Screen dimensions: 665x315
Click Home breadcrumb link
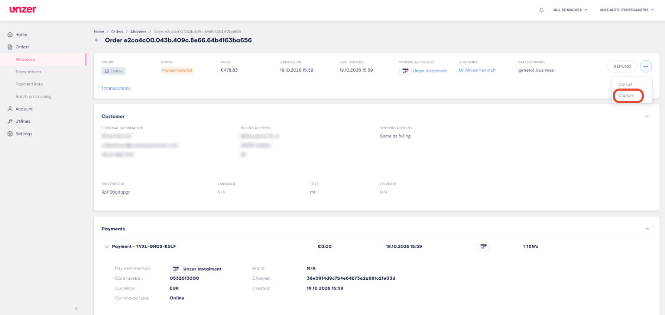click(x=98, y=31)
